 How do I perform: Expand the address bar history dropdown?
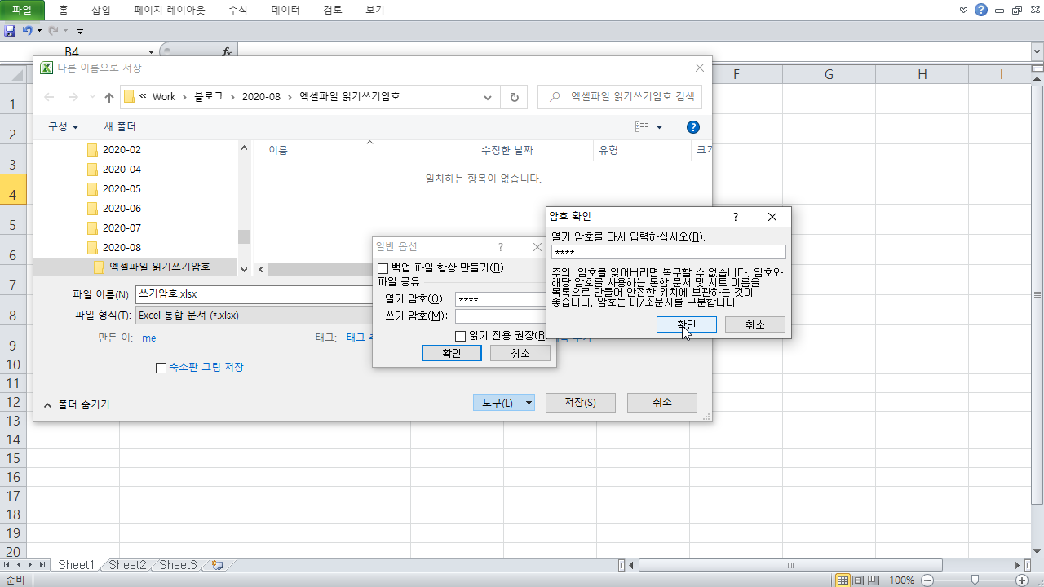[488, 97]
